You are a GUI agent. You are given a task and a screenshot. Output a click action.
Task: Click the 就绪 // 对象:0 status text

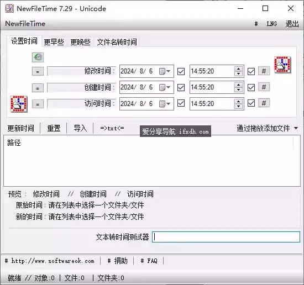click(31, 278)
